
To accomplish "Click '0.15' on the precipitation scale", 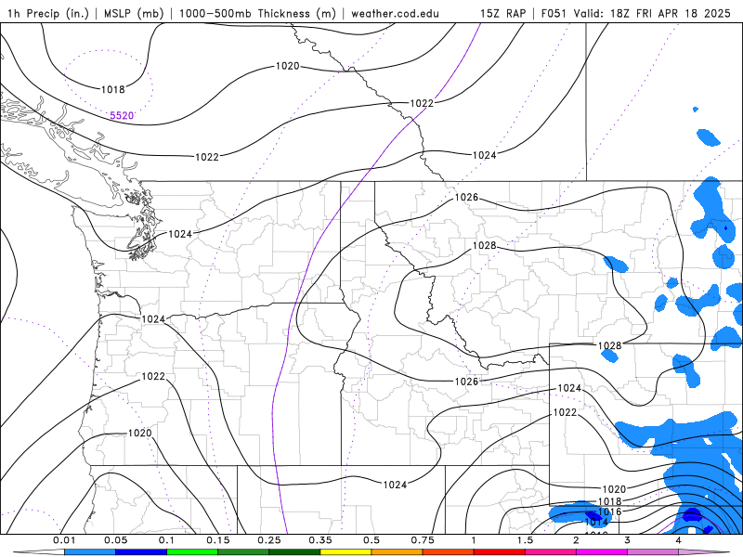I will tap(218, 540).
